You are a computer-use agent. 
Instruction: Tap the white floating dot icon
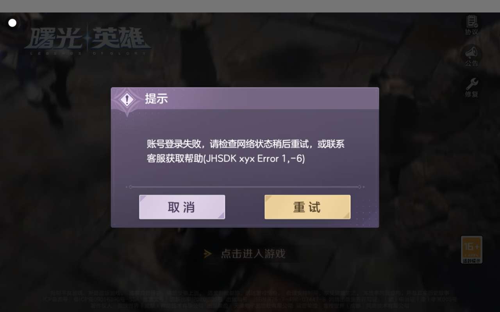coord(12,23)
